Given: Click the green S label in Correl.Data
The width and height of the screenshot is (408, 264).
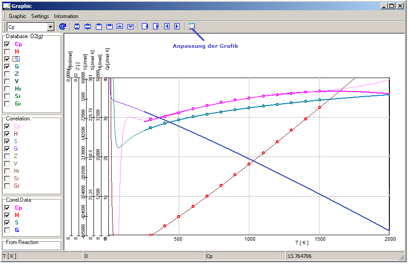Looking at the screenshot, I should 17,223.
